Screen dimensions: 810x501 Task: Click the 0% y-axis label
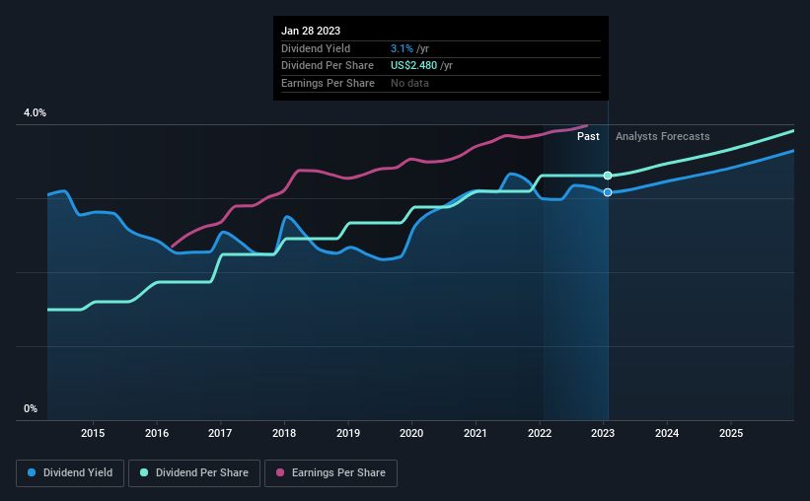pyautogui.click(x=31, y=408)
